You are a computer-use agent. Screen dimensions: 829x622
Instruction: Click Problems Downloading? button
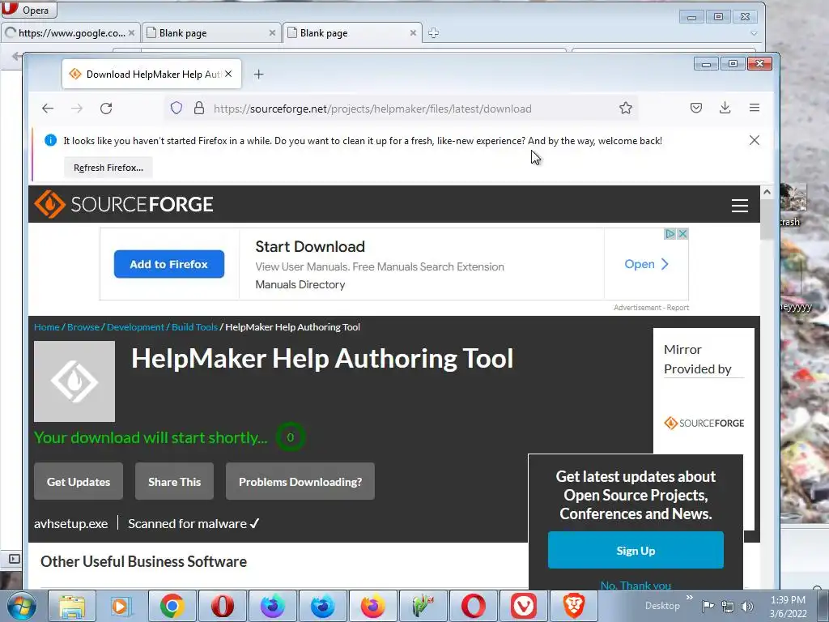300,481
